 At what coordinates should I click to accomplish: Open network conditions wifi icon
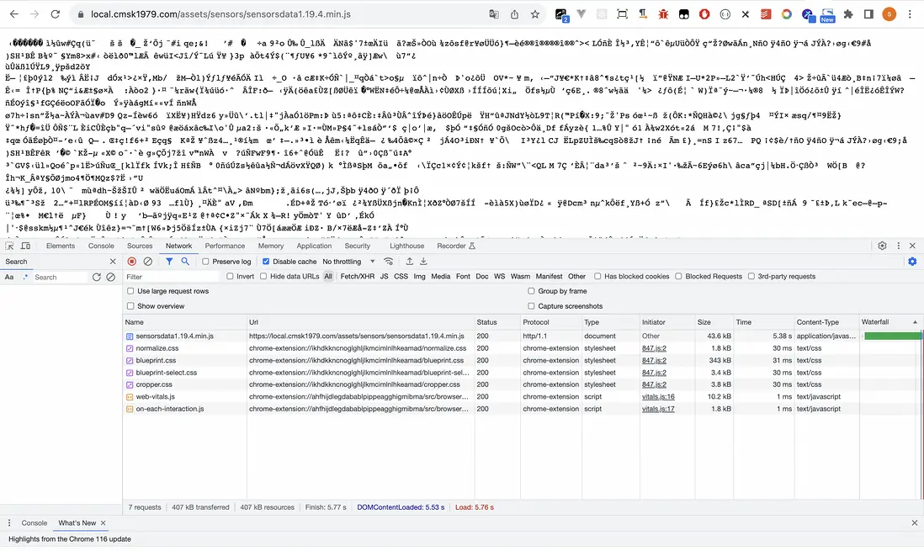click(388, 261)
